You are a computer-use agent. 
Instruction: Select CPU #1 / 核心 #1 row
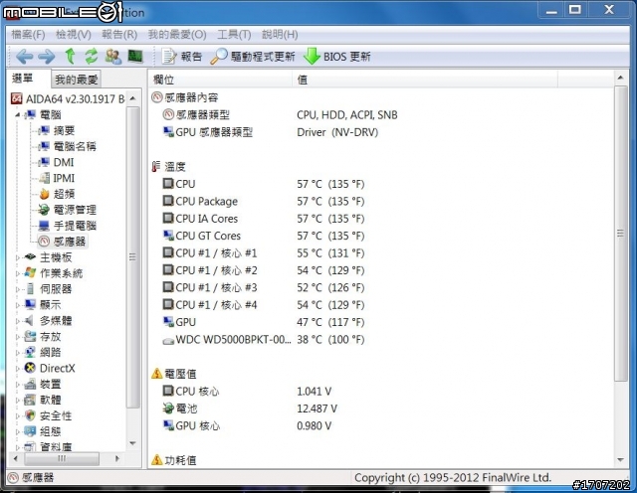tap(264, 253)
